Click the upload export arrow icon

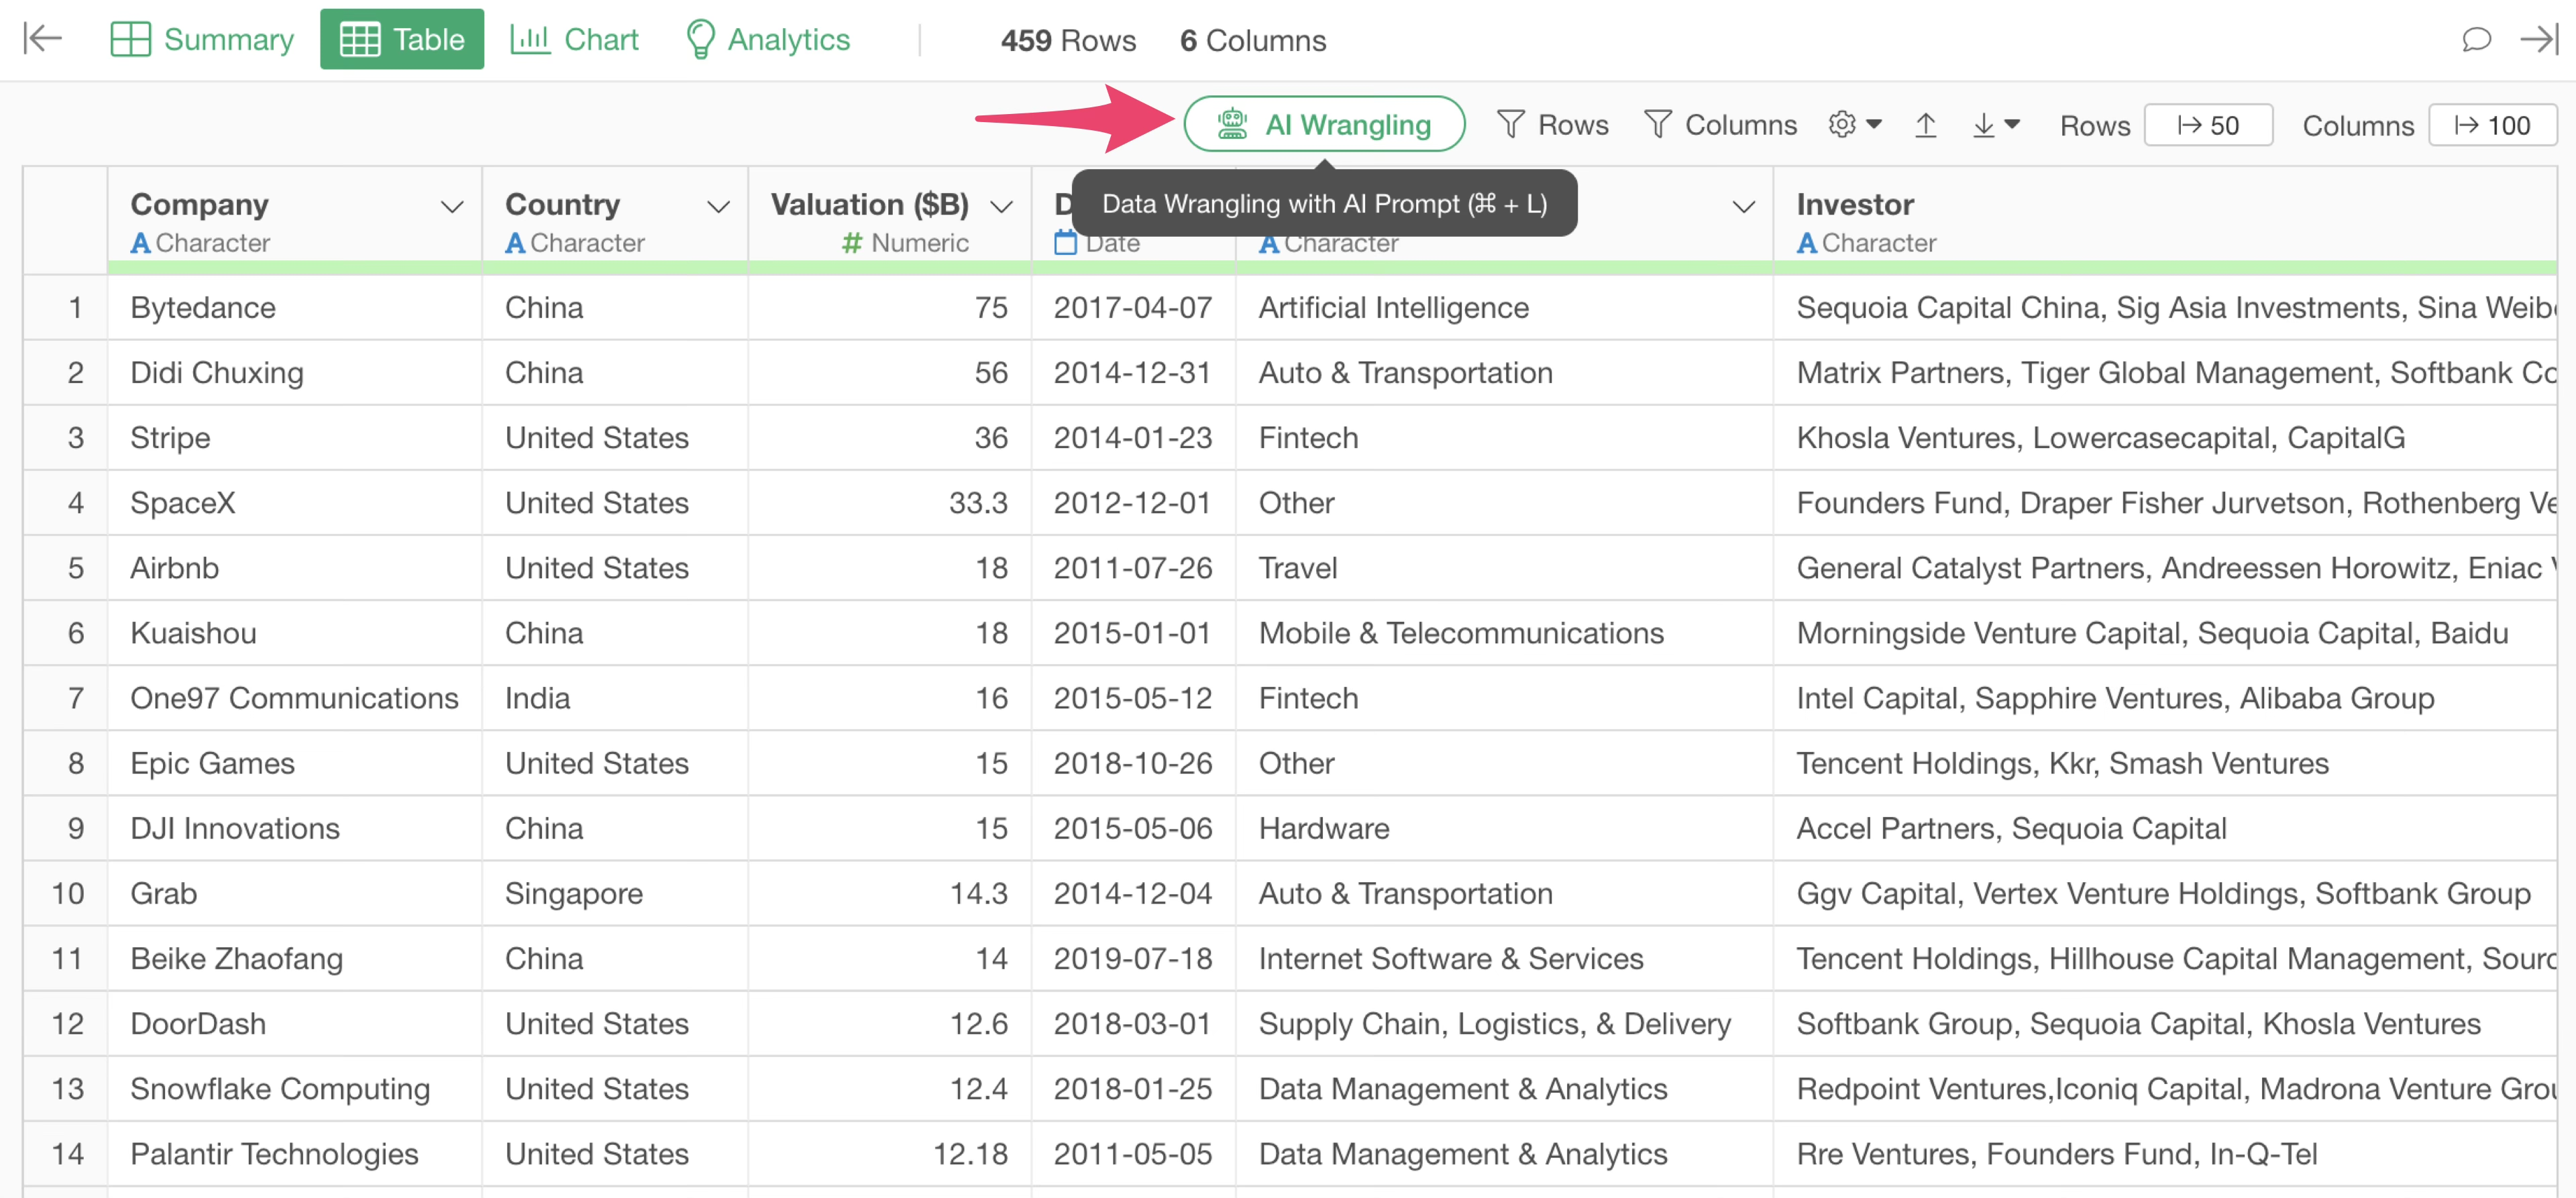(x=1926, y=125)
